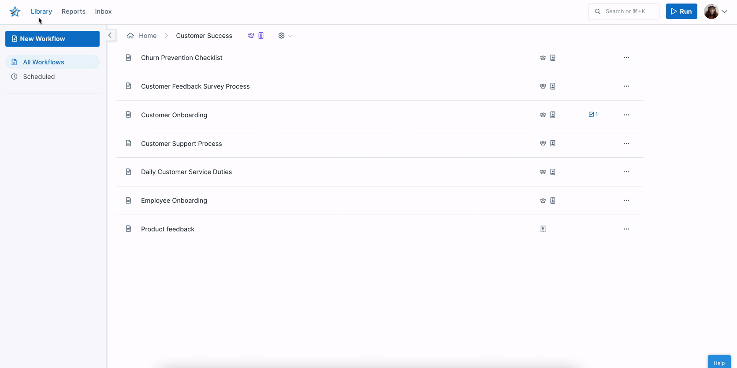
Task: Click group icon on Customer Feedback Survey row
Action: click(x=543, y=86)
